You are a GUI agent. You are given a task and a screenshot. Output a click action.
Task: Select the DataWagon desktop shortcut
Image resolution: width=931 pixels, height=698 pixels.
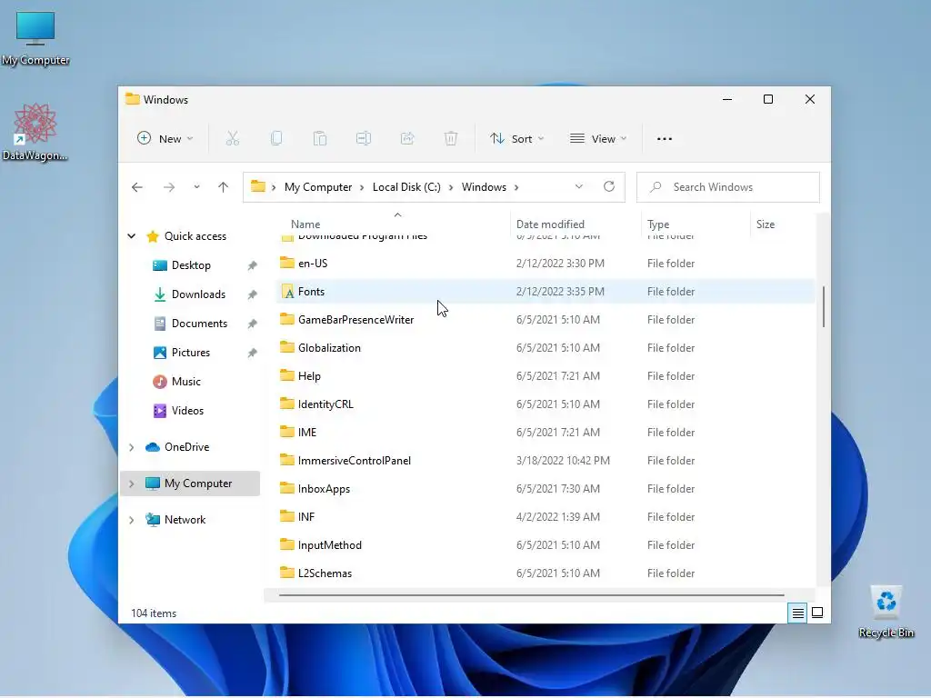[35, 132]
